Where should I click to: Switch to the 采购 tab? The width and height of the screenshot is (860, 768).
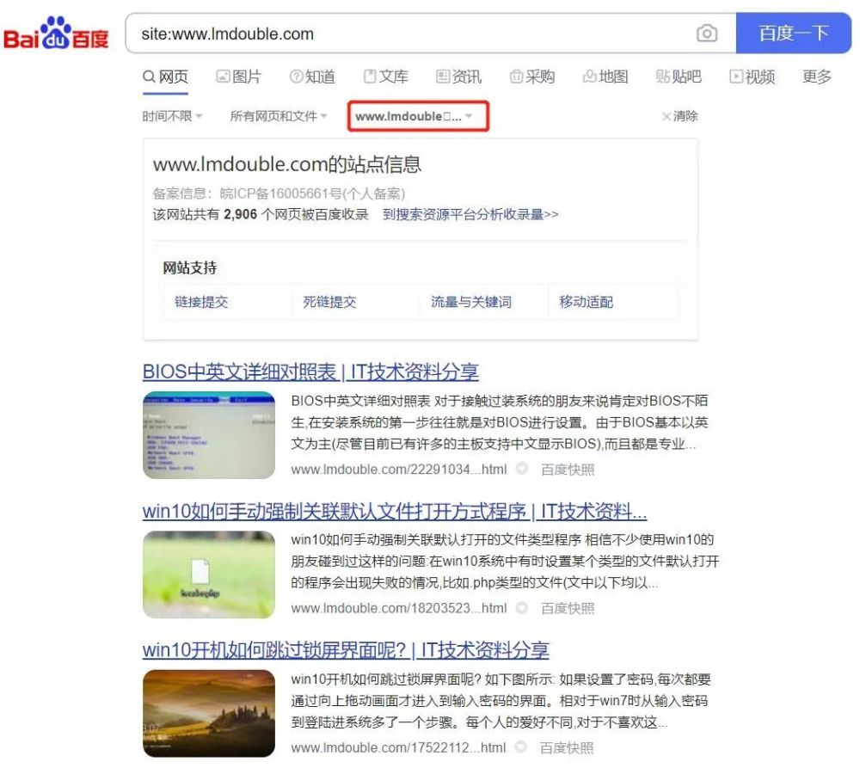532,77
